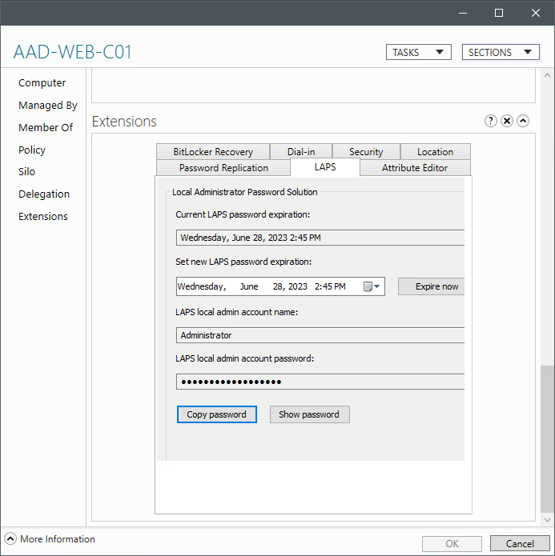Open the Security tab
Screen dimensions: 555x556
(x=366, y=152)
